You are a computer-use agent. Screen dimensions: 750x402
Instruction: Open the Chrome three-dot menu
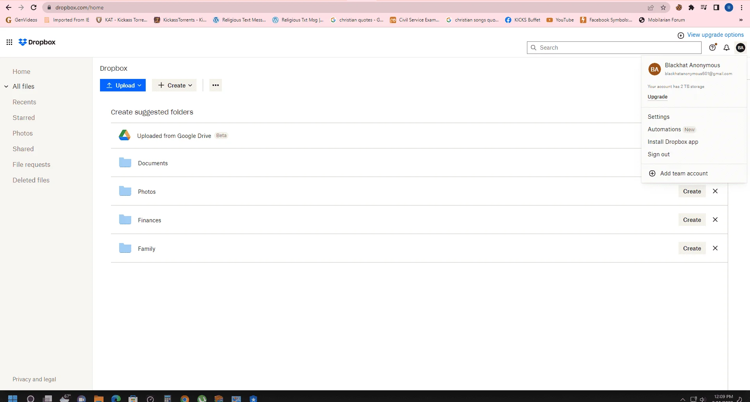[741, 7]
